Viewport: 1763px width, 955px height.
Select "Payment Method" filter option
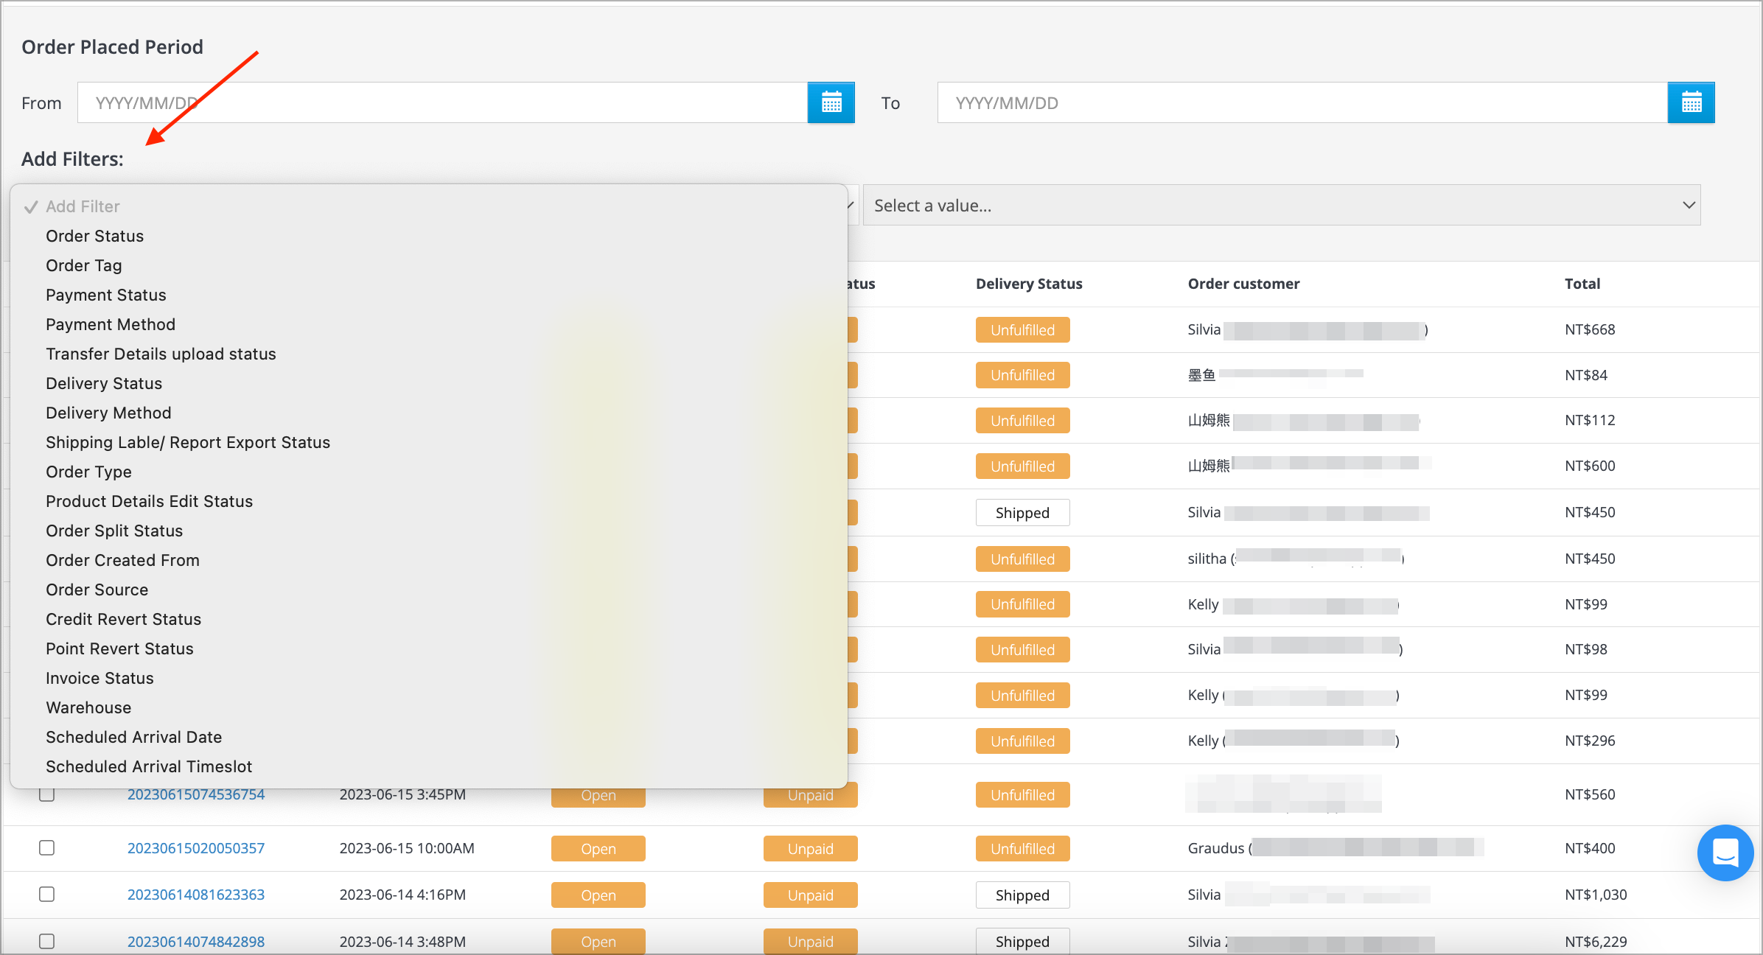click(111, 324)
